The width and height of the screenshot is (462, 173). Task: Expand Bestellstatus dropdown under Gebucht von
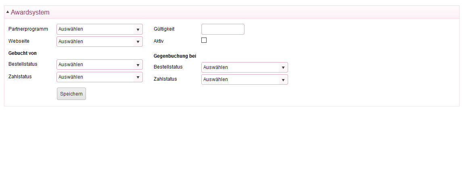click(100, 65)
